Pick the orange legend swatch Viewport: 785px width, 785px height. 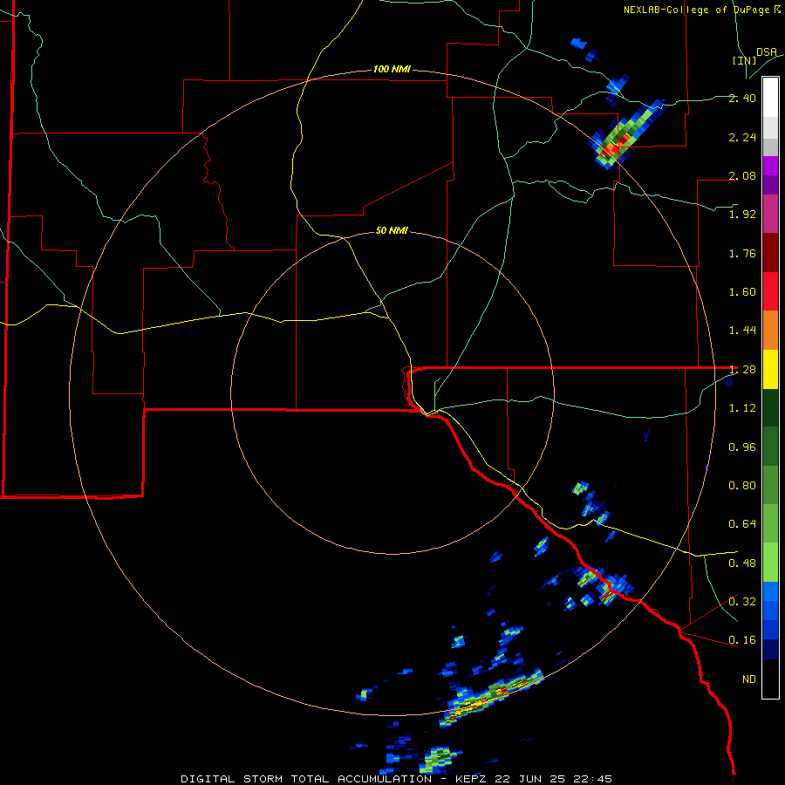tap(770, 331)
